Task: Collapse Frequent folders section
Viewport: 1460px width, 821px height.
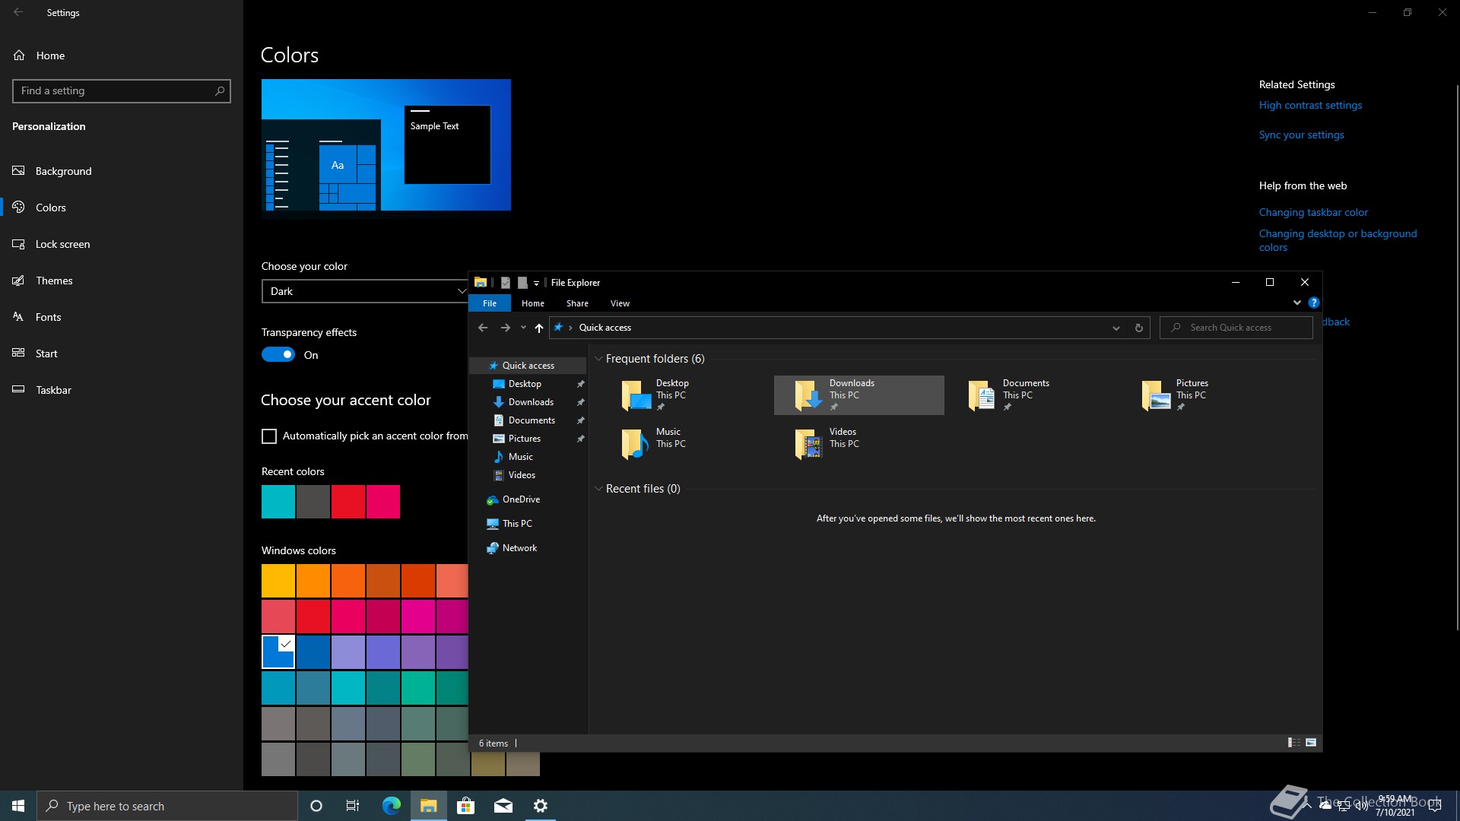Action: [x=598, y=359]
